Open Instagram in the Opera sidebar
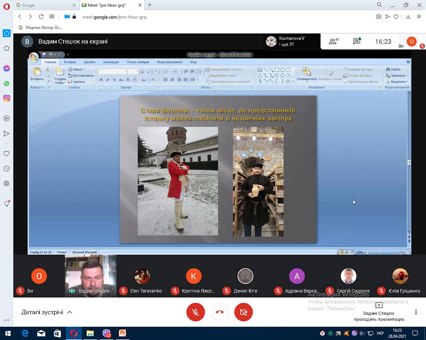The image size is (426, 340). pos(7,98)
